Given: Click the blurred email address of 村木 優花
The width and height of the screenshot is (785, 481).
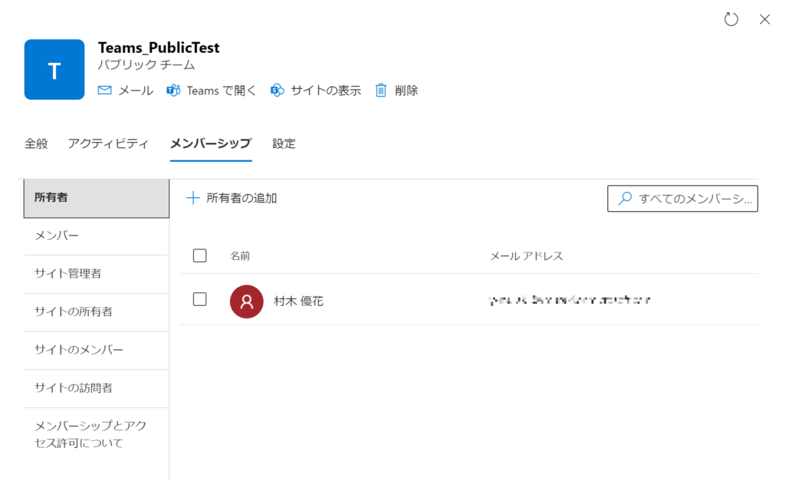Looking at the screenshot, I should [570, 300].
